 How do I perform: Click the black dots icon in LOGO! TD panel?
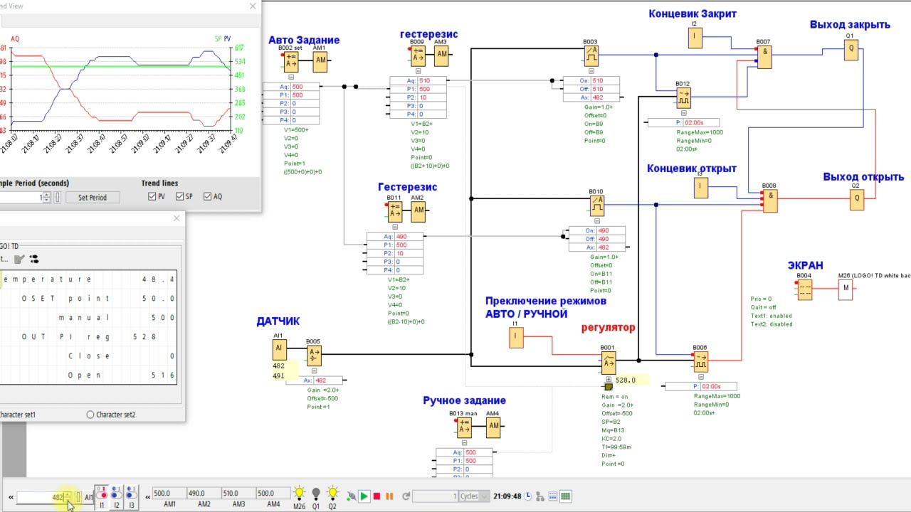point(33,259)
